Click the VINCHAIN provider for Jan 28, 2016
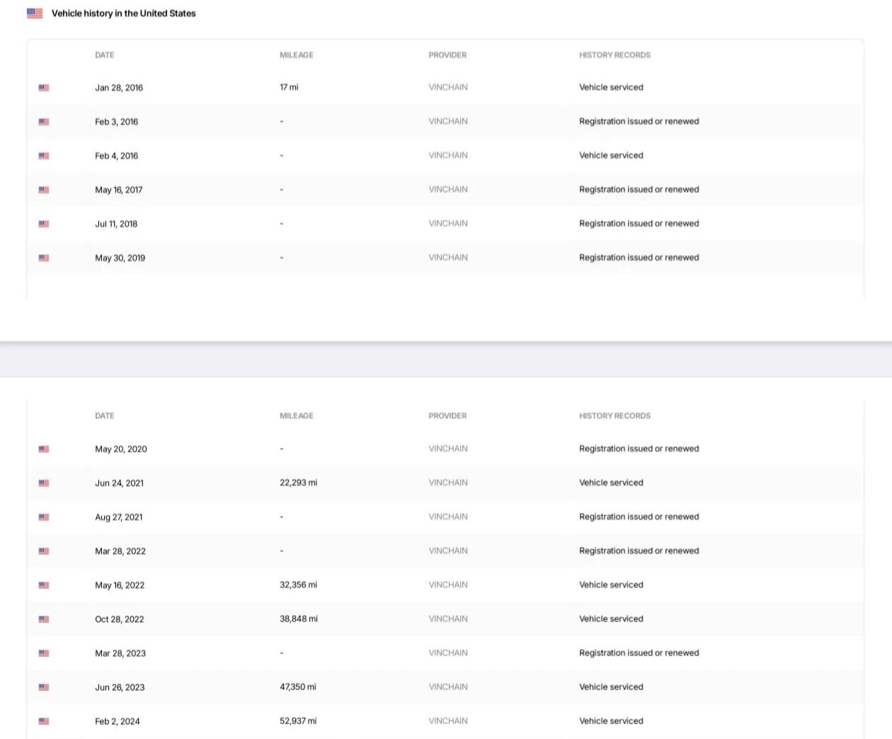Image resolution: width=892 pixels, height=739 pixels. 448,88
